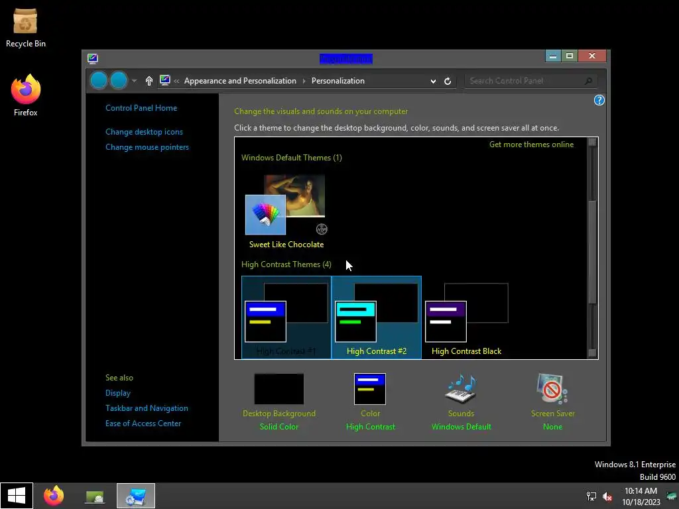Select the Sweet Like Chocolate theme

click(286, 212)
